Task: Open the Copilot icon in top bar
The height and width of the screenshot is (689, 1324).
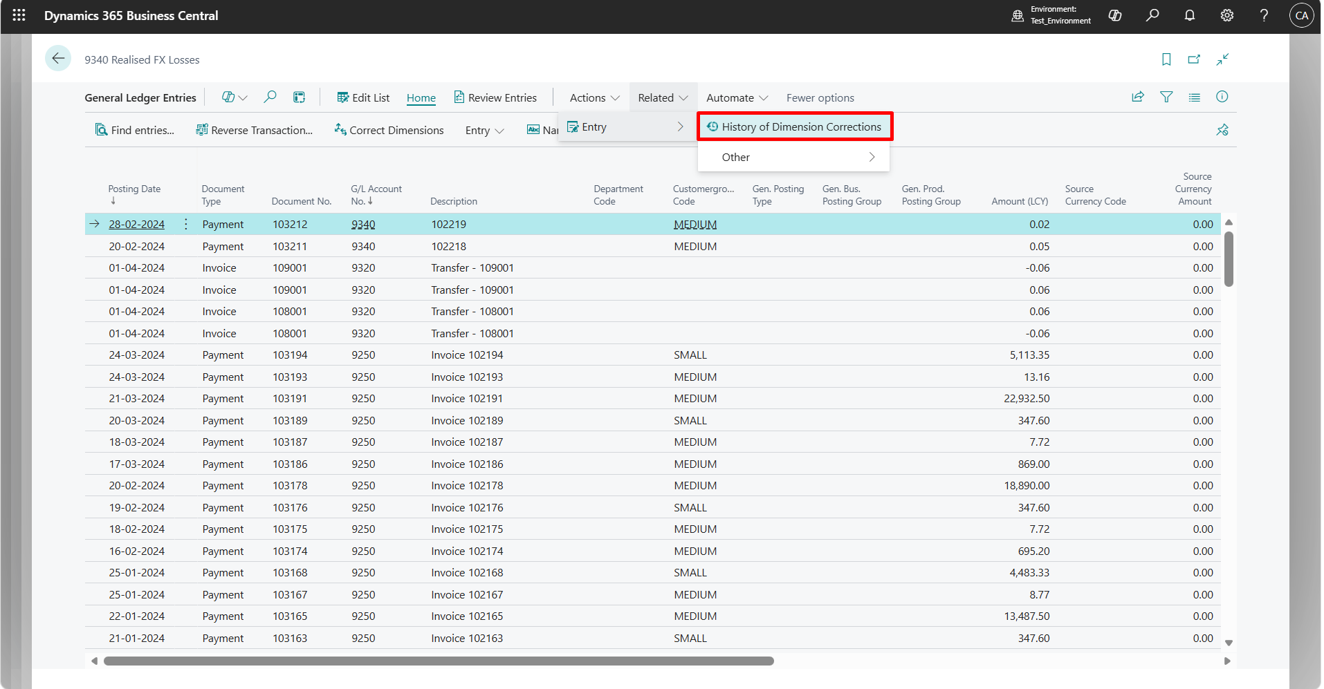Action: [x=1115, y=15]
